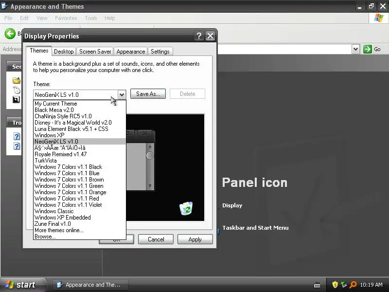Open the File menu
389x292 pixels.
(x=8, y=18)
